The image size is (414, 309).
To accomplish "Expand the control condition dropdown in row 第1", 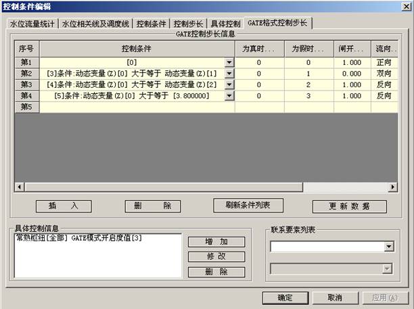I will [x=229, y=62].
